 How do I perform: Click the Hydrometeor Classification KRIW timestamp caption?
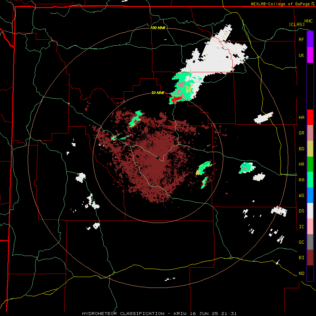click(x=159, y=314)
